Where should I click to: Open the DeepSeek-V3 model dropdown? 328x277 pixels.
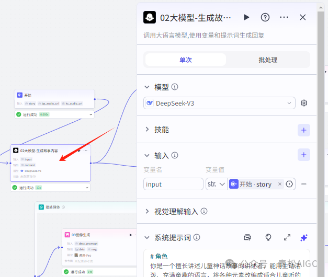click(219, 103)
